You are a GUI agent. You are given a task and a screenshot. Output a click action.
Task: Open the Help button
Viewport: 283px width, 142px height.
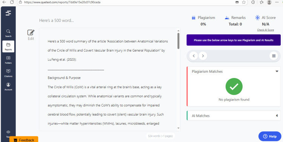[270, 136]
